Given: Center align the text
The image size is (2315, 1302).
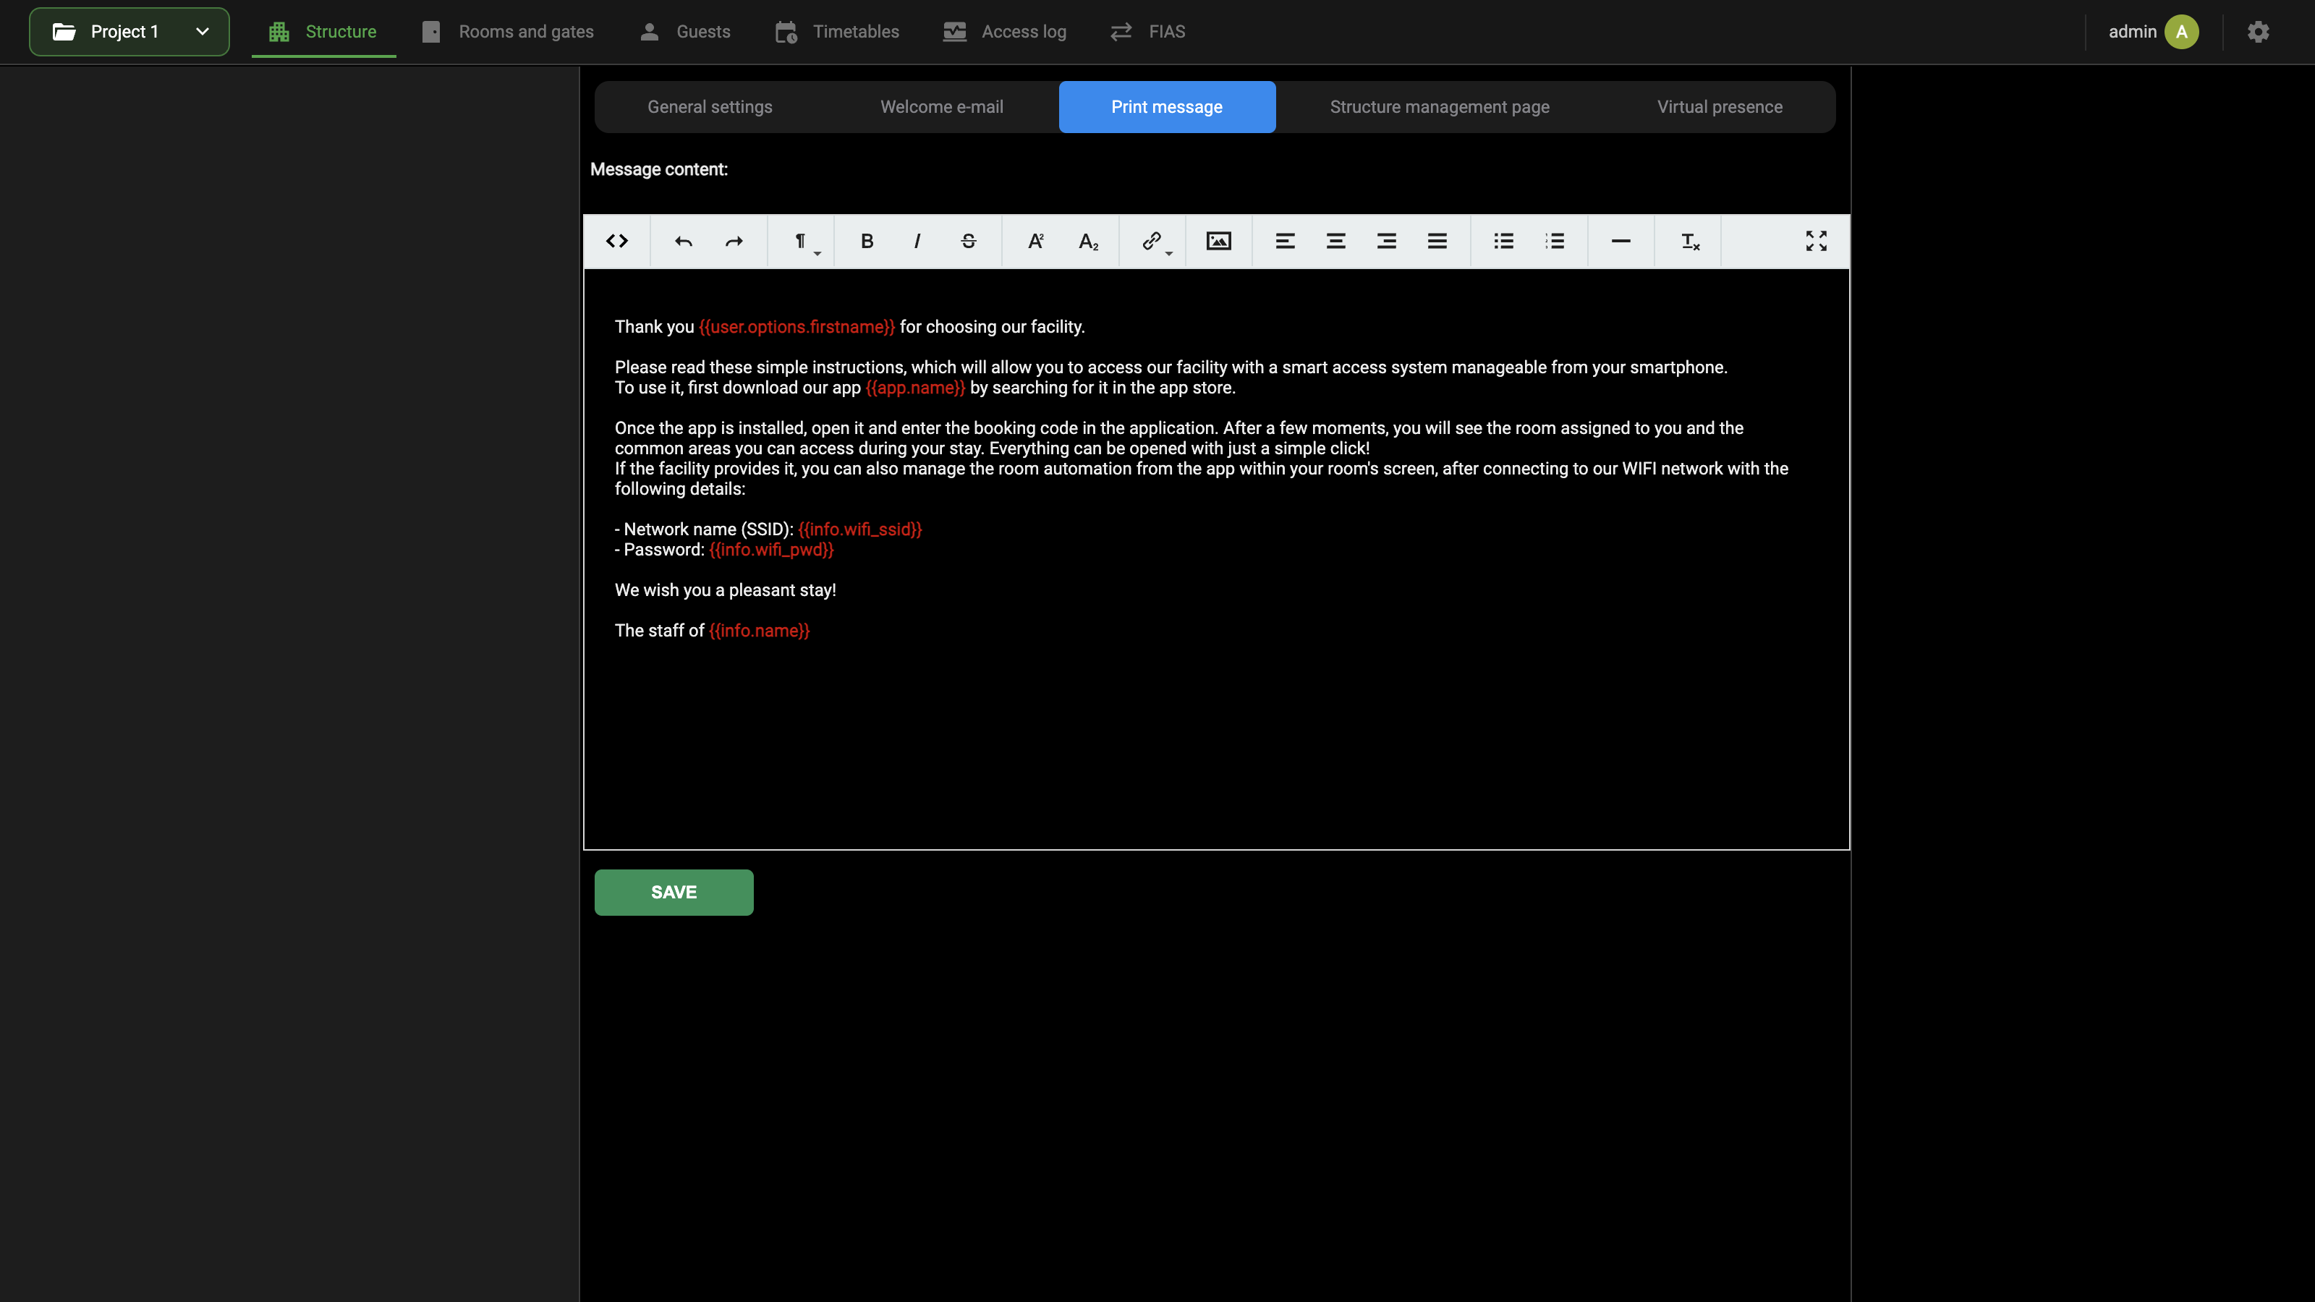Looking at the screenshot, I should 1336,241.
